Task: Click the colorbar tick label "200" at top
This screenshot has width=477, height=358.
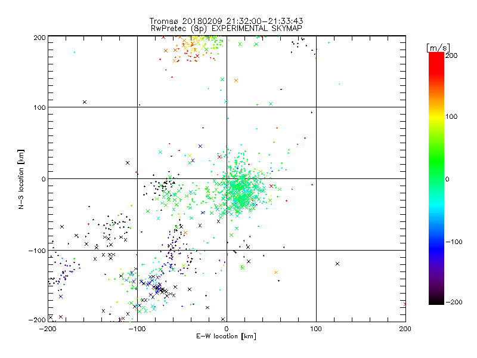Action: point(451,55)
